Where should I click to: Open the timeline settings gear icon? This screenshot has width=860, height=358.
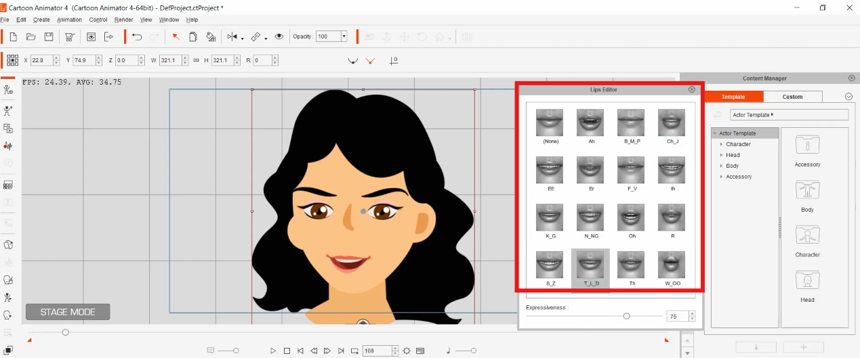[407, 351]
